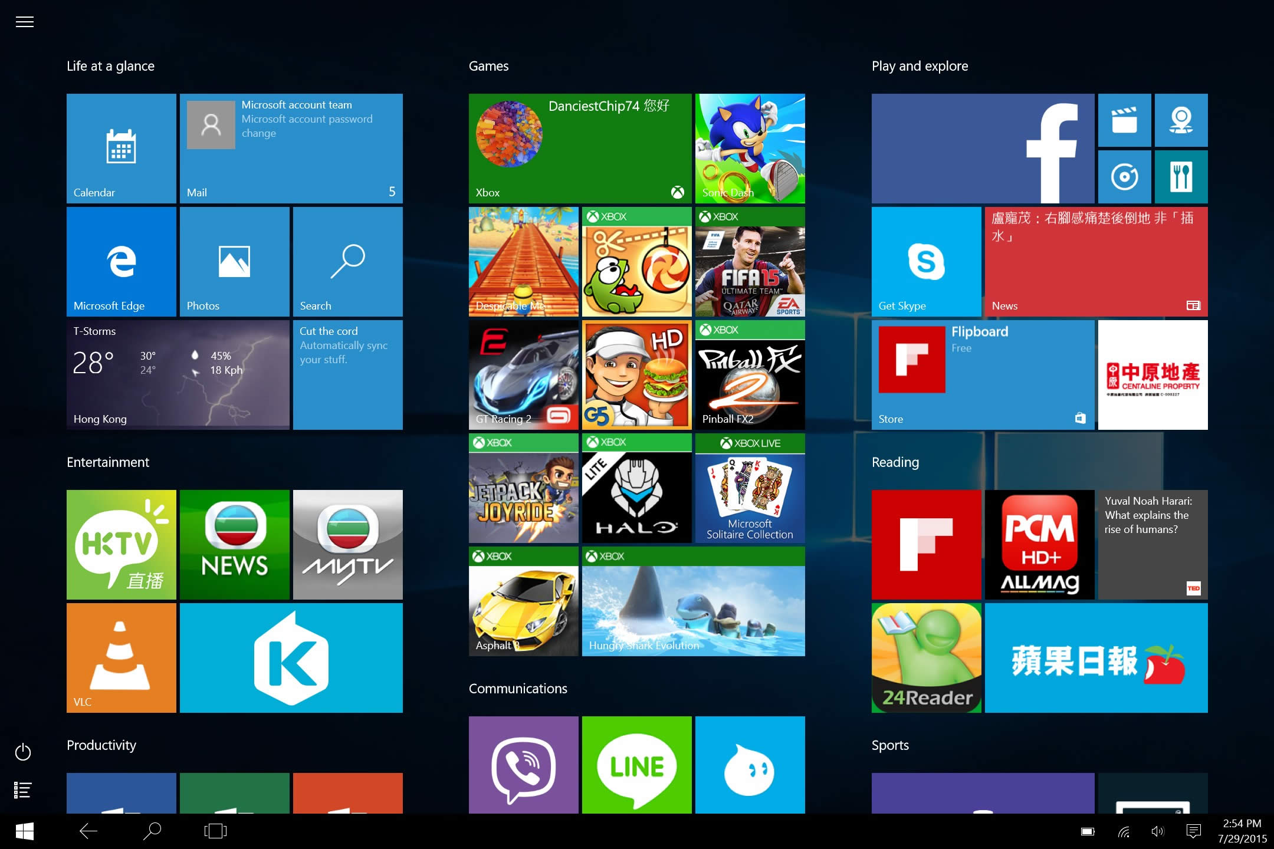Screen dimensions: 1274x849
Task: Open the Calendar tile
Action: (120, 148)
